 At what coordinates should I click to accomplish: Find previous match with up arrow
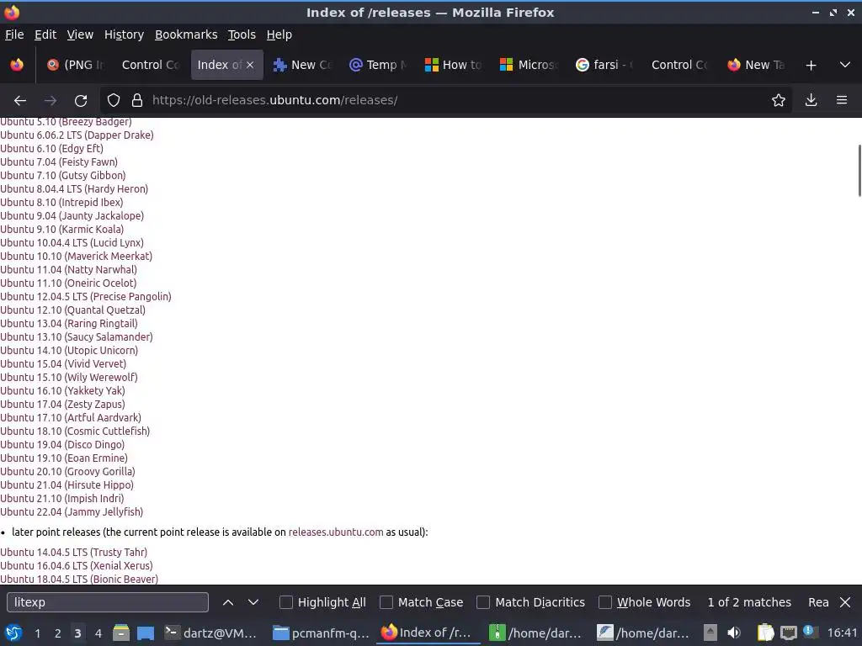[228, 602]
